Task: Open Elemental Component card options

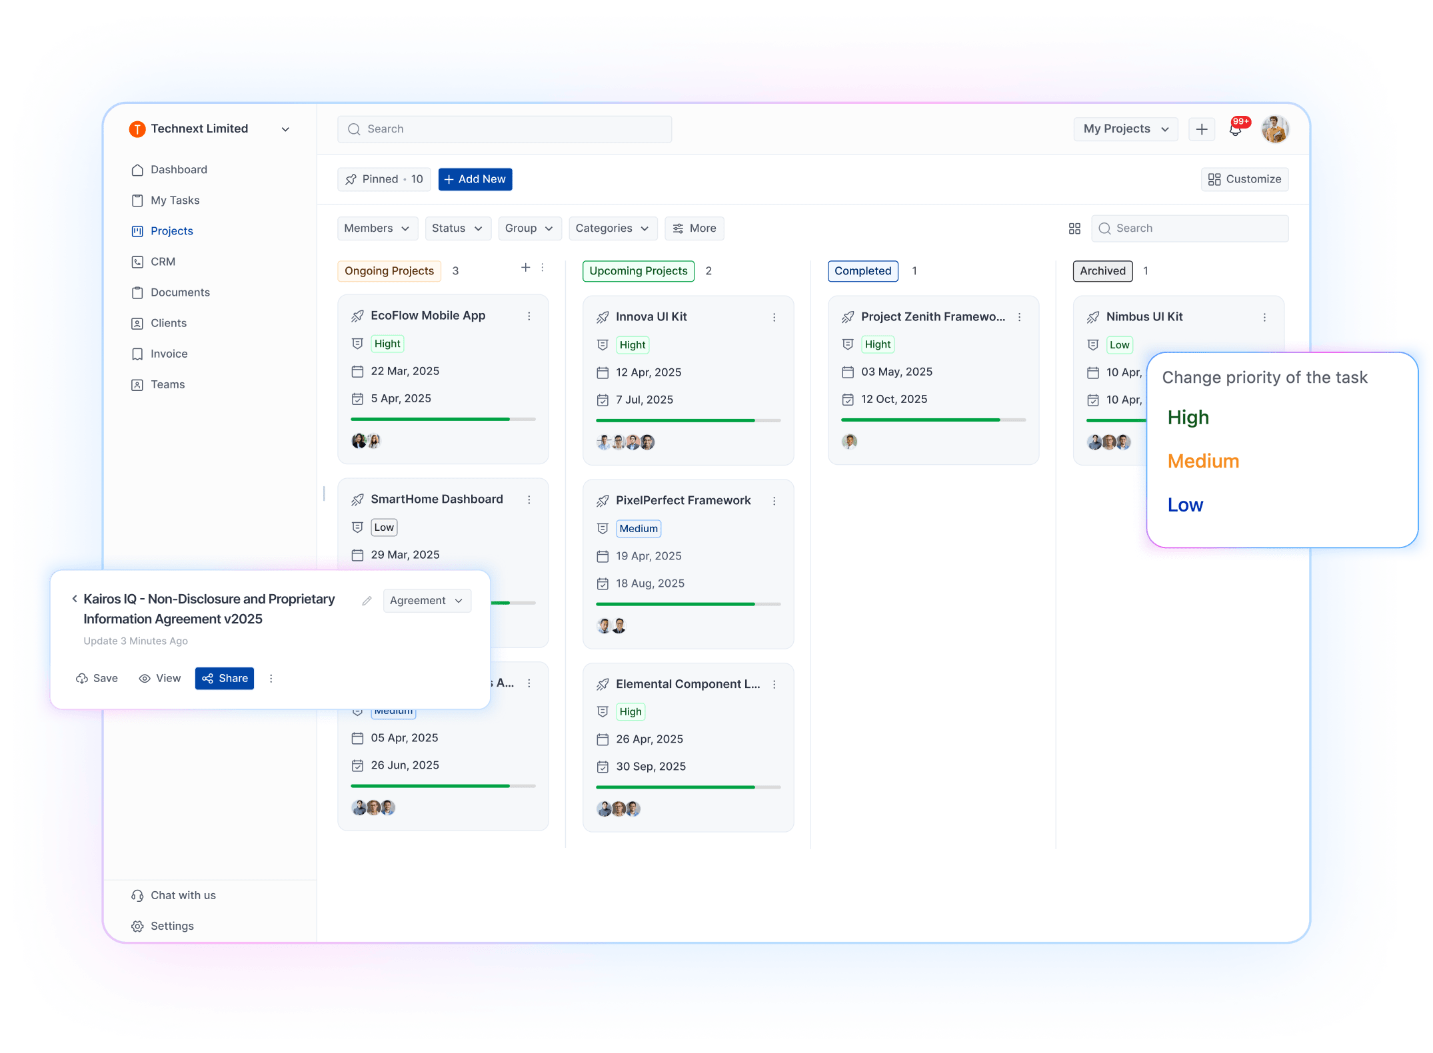Action: point(774,685)
